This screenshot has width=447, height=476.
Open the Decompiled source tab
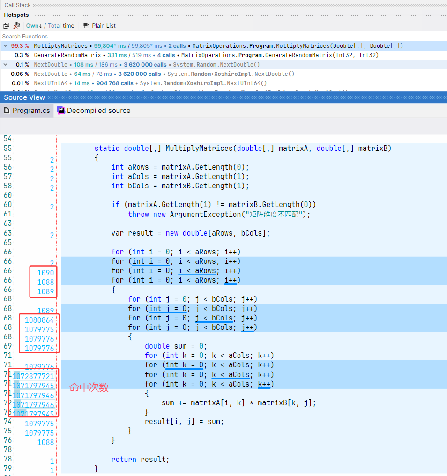[x=98, y=111]
